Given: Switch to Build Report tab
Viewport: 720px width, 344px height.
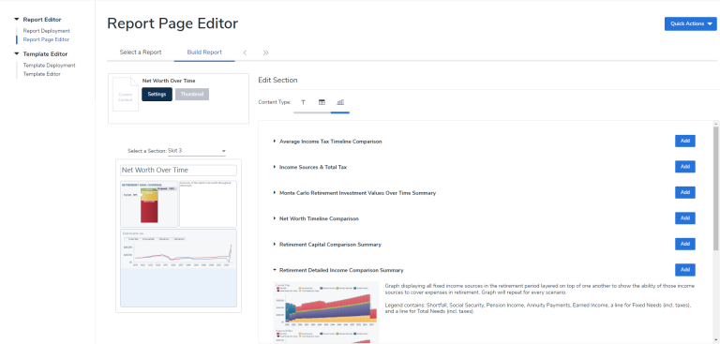Looking at the screenshot, I should 204,52.
